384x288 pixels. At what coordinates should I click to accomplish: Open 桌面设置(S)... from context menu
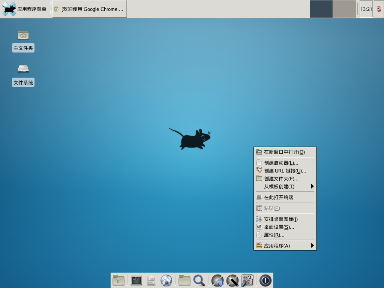285,227
